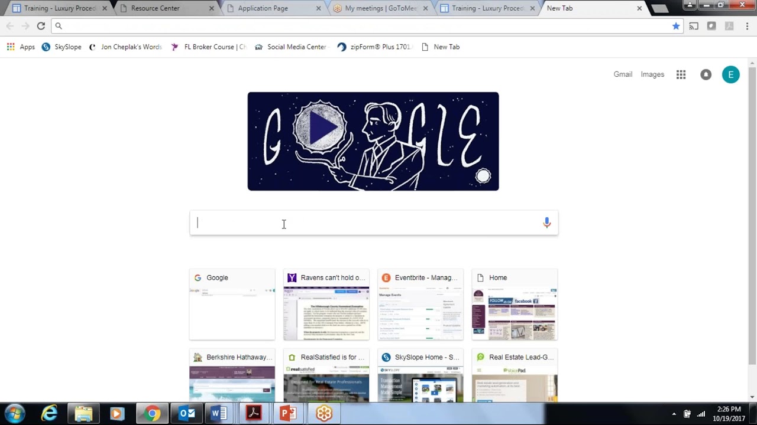Go forward with the browser forward arrow
Screen dimensions: 757x425
click(25, 26)
